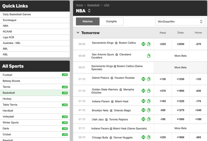Viewport: 208px width, 141px height.
Task: Select draw odds +1225 for Pacers @ Heat
Action: [x=180, y=101]
